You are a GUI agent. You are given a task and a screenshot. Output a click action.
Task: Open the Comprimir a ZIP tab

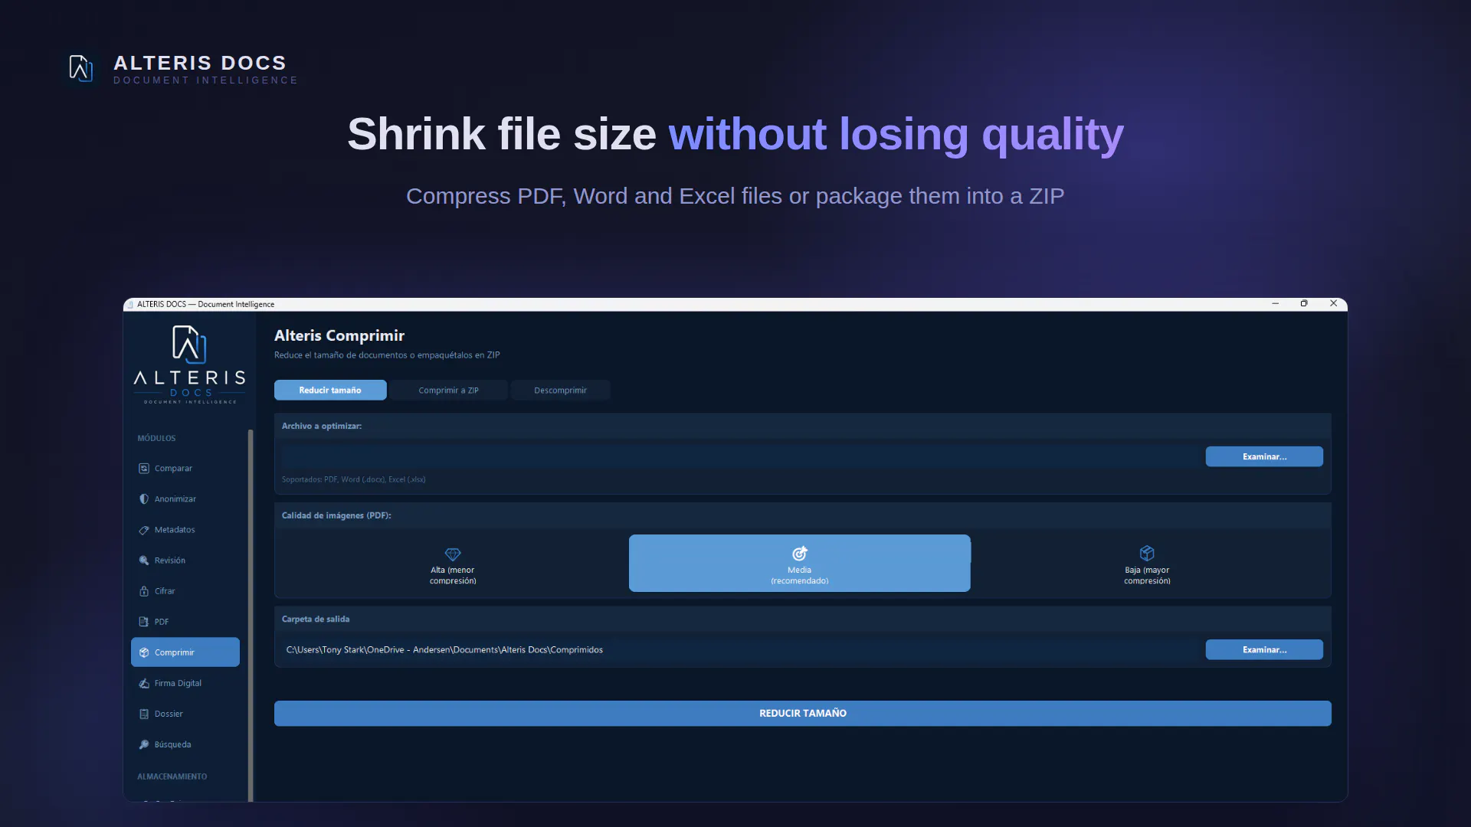coord(448,391)
